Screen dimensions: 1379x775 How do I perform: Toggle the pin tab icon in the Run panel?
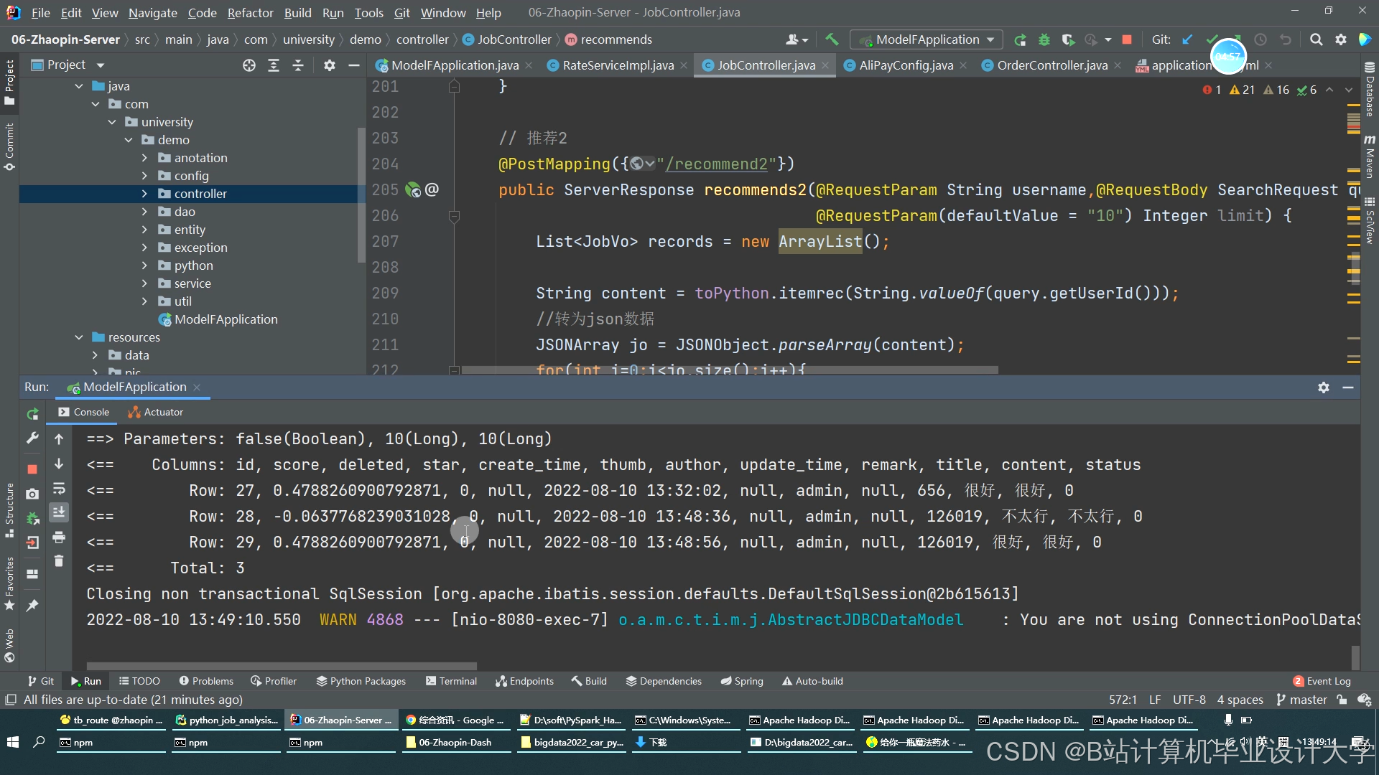coord(32,606)
